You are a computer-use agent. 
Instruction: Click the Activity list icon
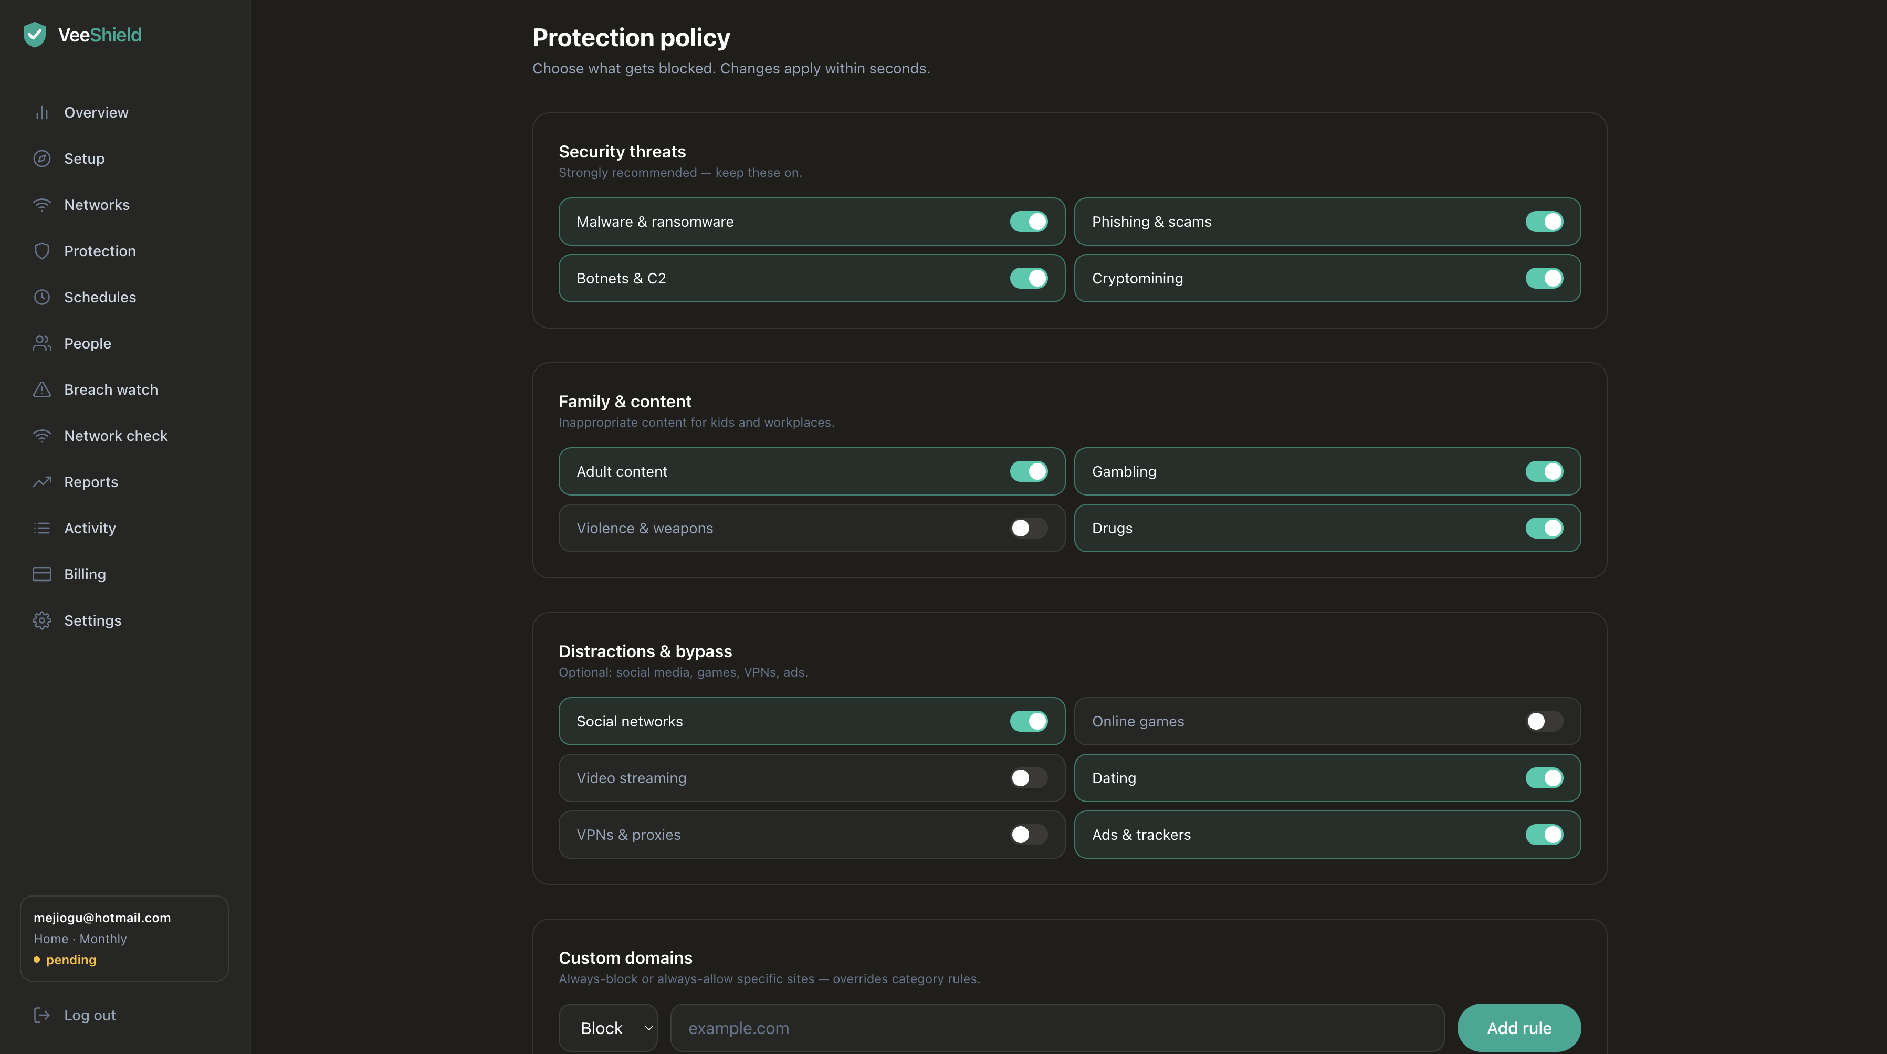coord(42,528)
